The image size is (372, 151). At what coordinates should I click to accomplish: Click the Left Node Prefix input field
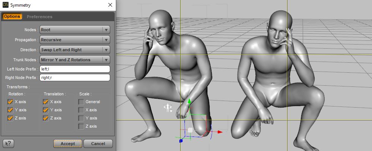75,69
